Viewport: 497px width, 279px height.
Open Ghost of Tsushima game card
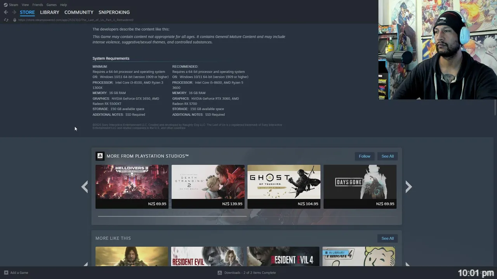pos(284,187)
